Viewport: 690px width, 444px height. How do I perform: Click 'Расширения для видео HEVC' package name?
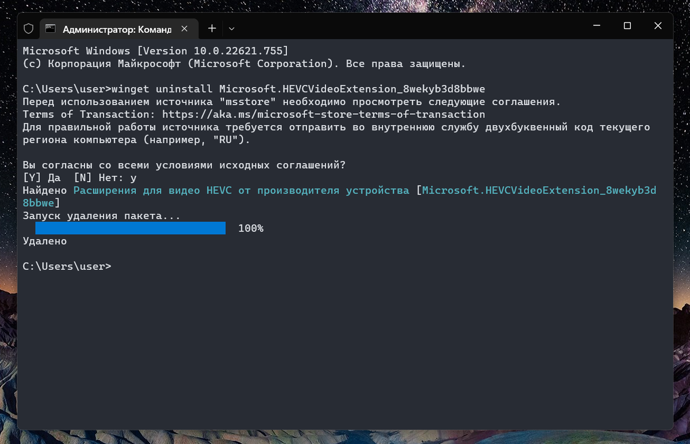point(241,190)
